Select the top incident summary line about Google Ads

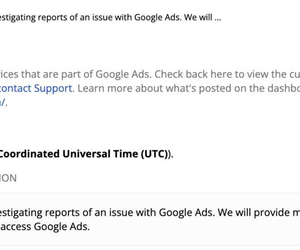110,18
